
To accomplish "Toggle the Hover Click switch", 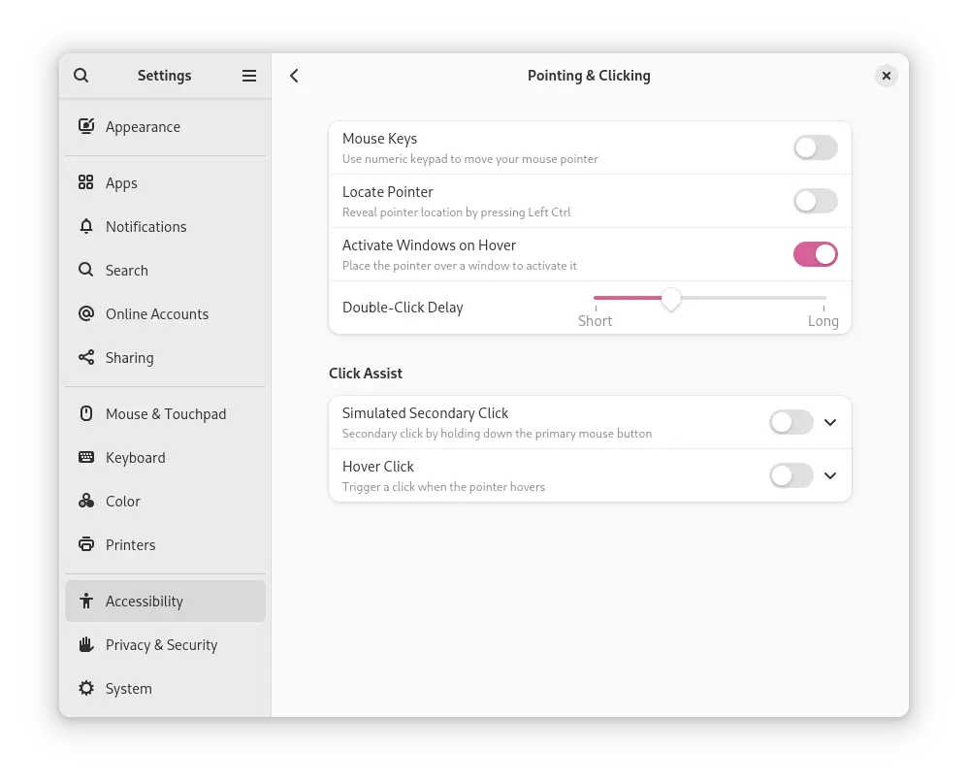I will [791, 475].
